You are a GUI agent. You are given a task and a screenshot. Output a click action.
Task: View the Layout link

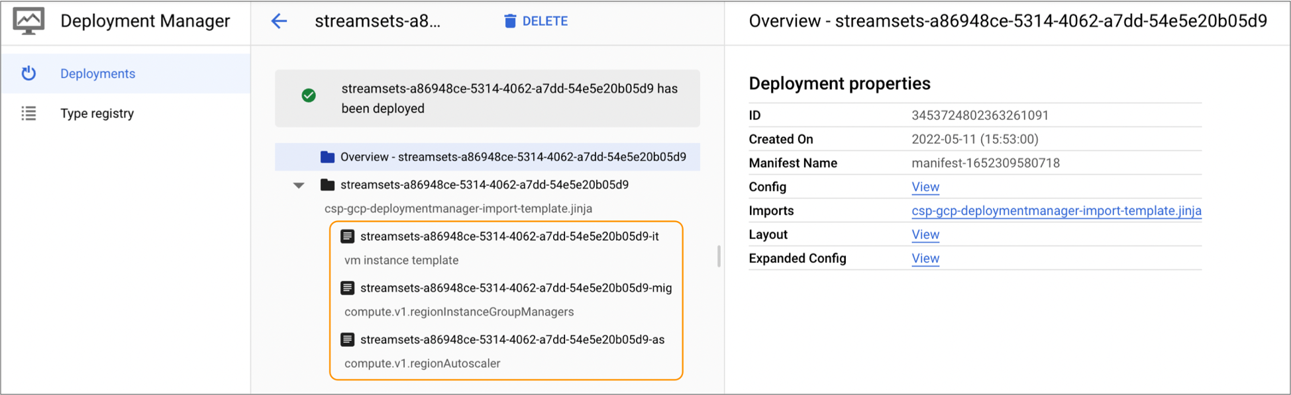pyautogui.click(x=925, y=234)
